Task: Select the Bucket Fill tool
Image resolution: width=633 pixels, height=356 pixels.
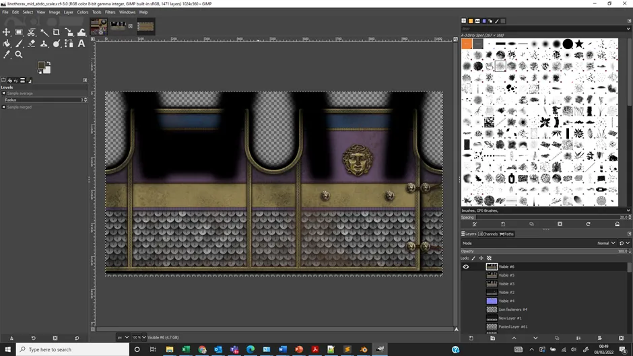Action: pyautogui.click(x=7, y=44)
